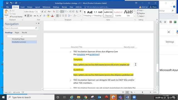Open the File menu
The height and width of the screenshot is (100, 178).
click(x=8, y=7)
